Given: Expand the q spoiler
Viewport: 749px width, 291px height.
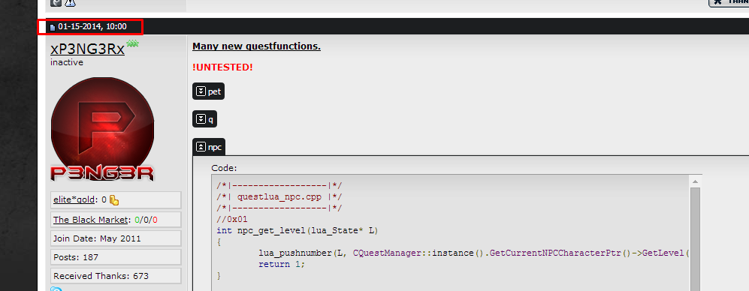Looking at the screenshot, I should tap(204, 119).
